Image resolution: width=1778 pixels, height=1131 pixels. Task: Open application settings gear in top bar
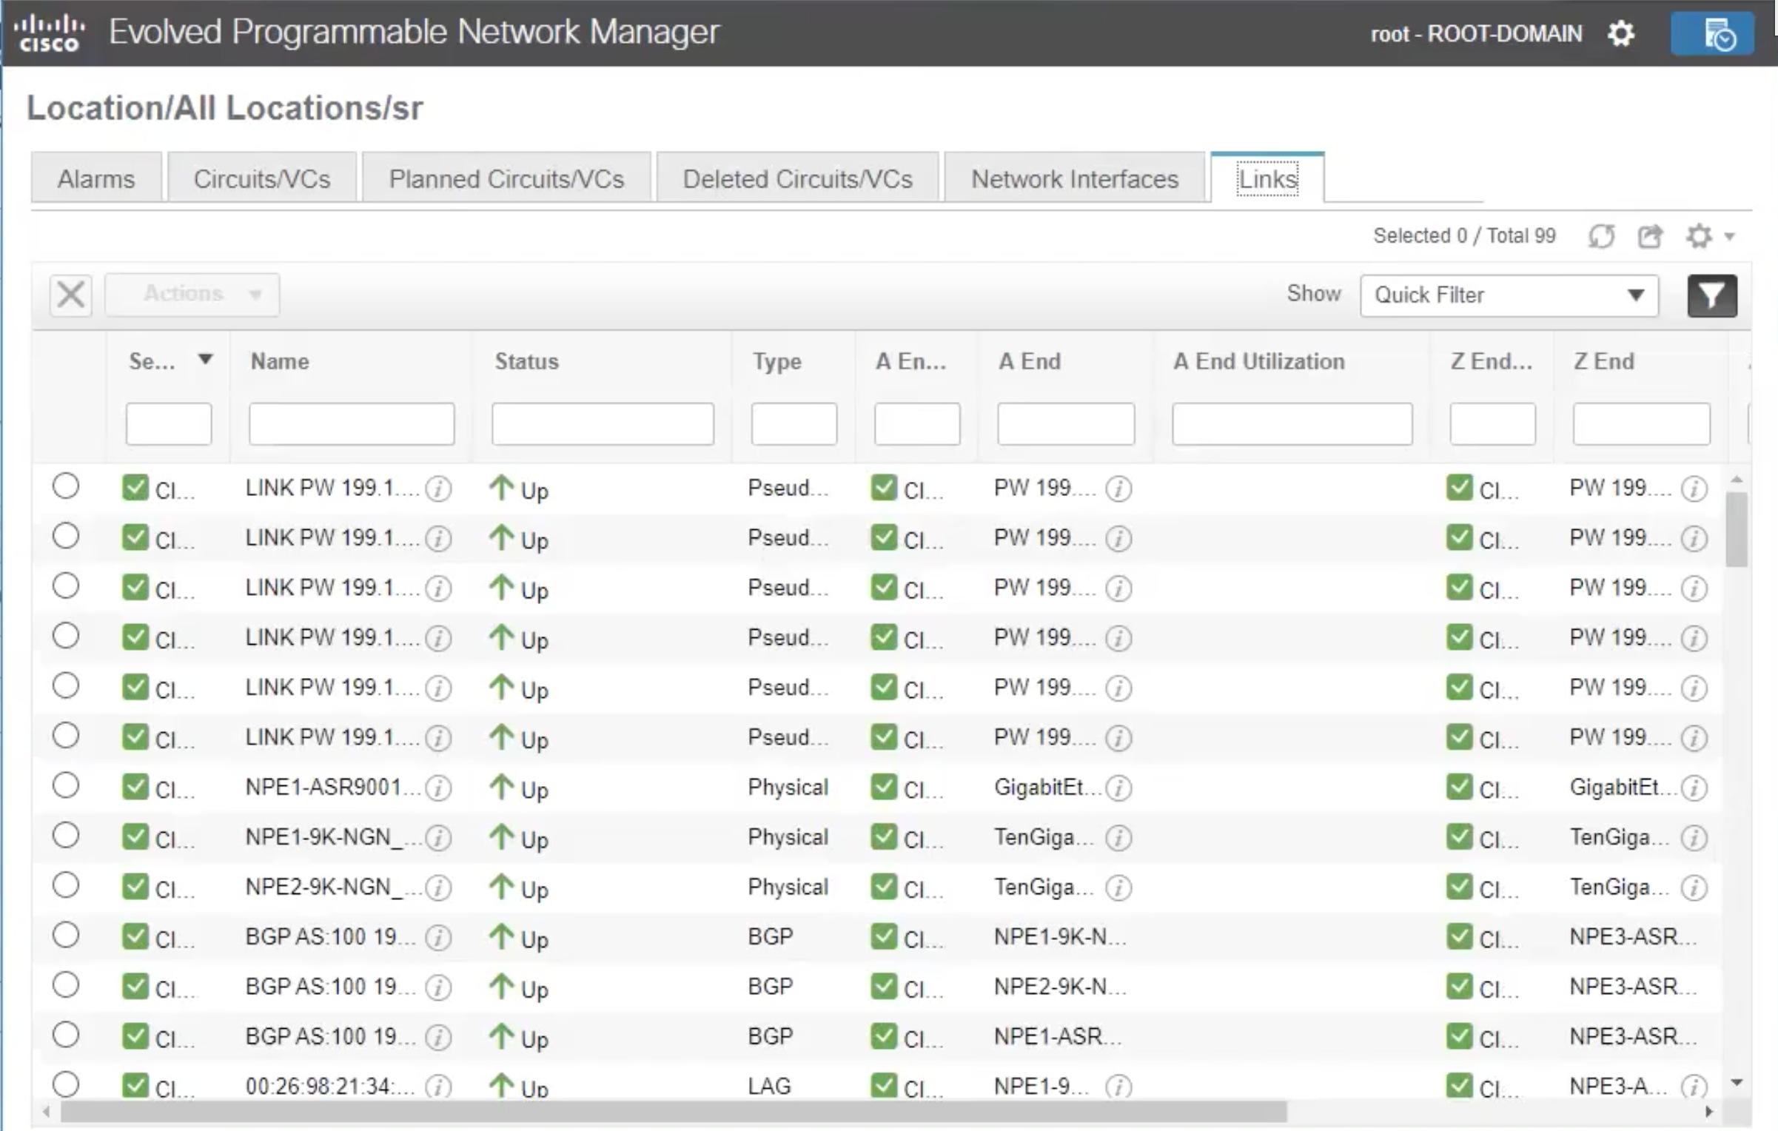(1621, 33)
